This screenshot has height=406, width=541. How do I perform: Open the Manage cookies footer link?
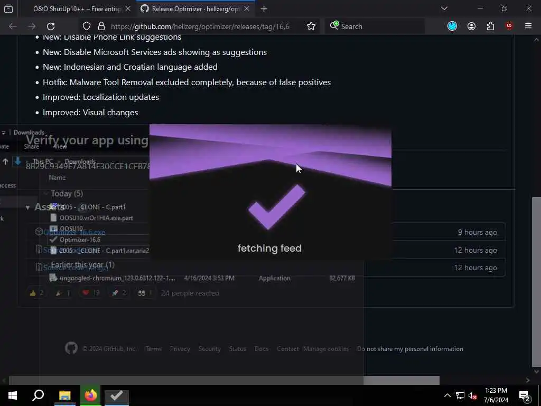[326, 349]
